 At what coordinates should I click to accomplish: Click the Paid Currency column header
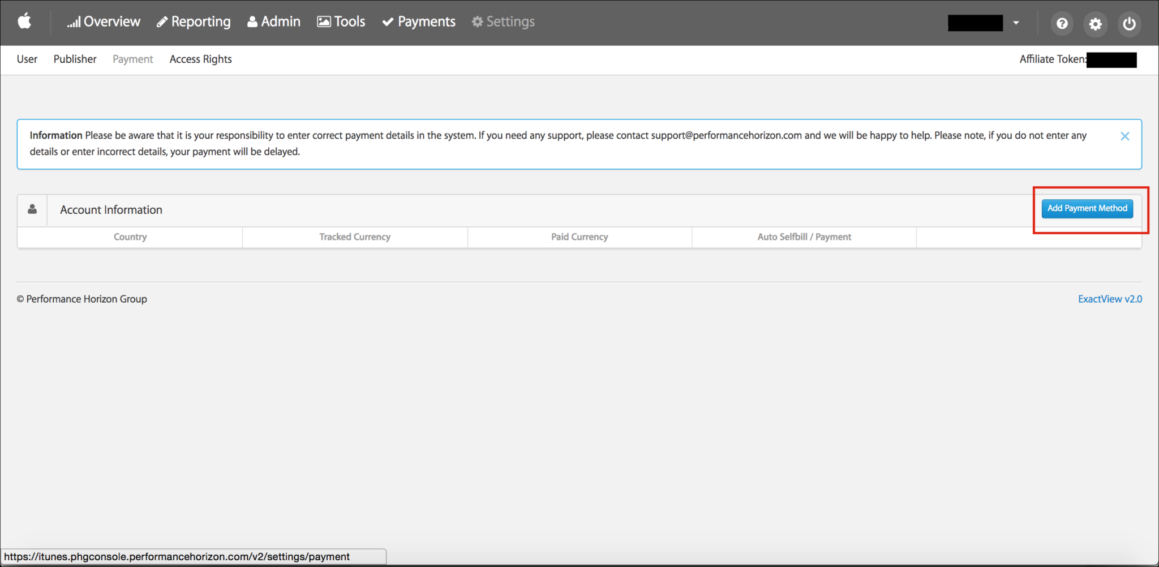coord(579,237)
